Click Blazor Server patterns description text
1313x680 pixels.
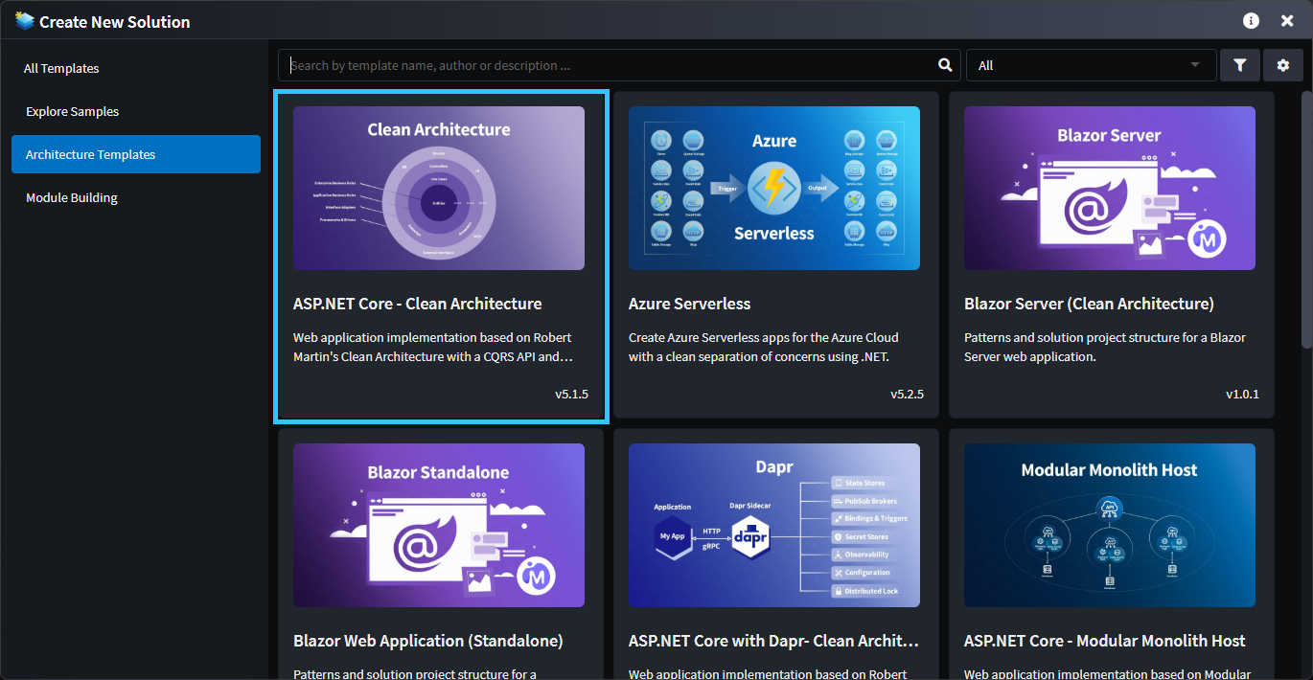coord(1105,347)
